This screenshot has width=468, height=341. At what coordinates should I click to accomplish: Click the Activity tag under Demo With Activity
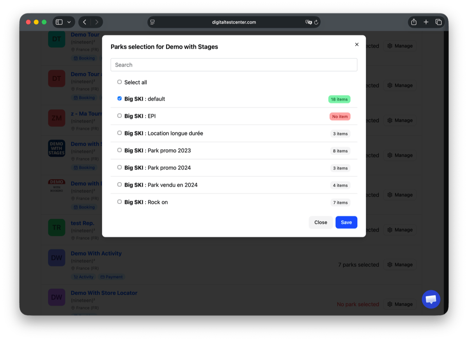(x=83, y=277)
